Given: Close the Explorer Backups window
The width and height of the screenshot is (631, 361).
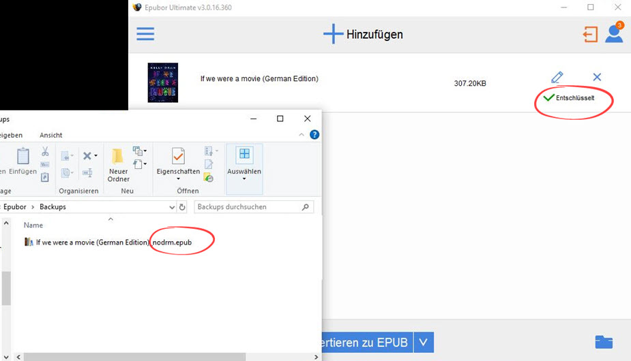Looking at the screenshot, I should [308, 119].
